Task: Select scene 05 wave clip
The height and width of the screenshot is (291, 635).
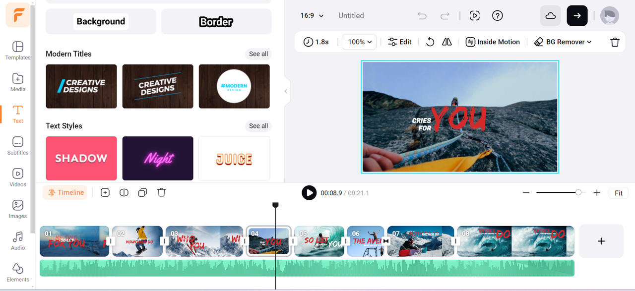Action: [319, 241]
